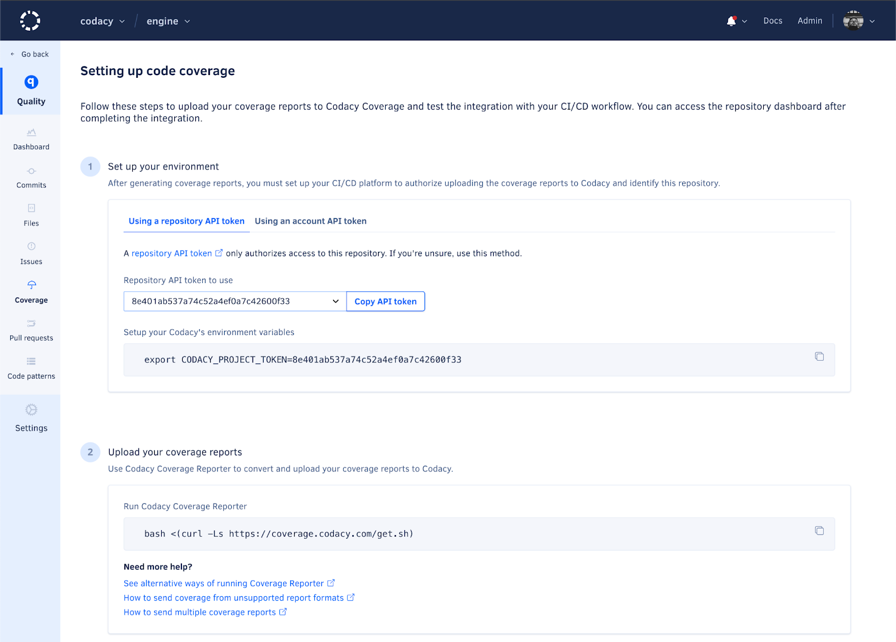
Task: Switch to Using an account API token tab
Action: (x=311, y=221)
